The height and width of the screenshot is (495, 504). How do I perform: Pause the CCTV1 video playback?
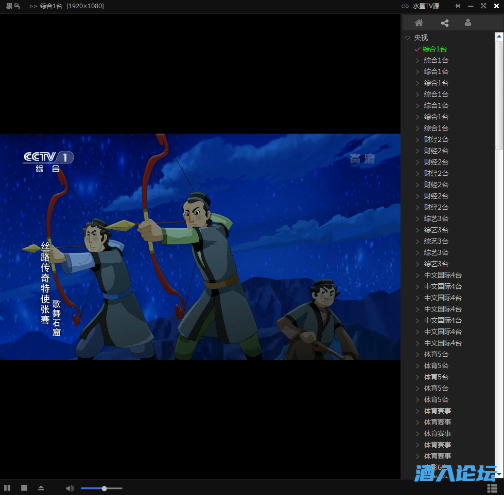coord(7,488)
